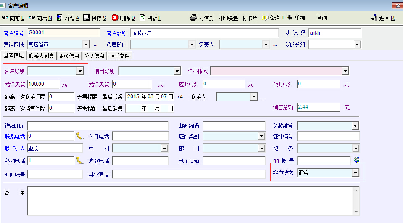
Task: Save the record with the 保存 icon
Action: (86, 18)
